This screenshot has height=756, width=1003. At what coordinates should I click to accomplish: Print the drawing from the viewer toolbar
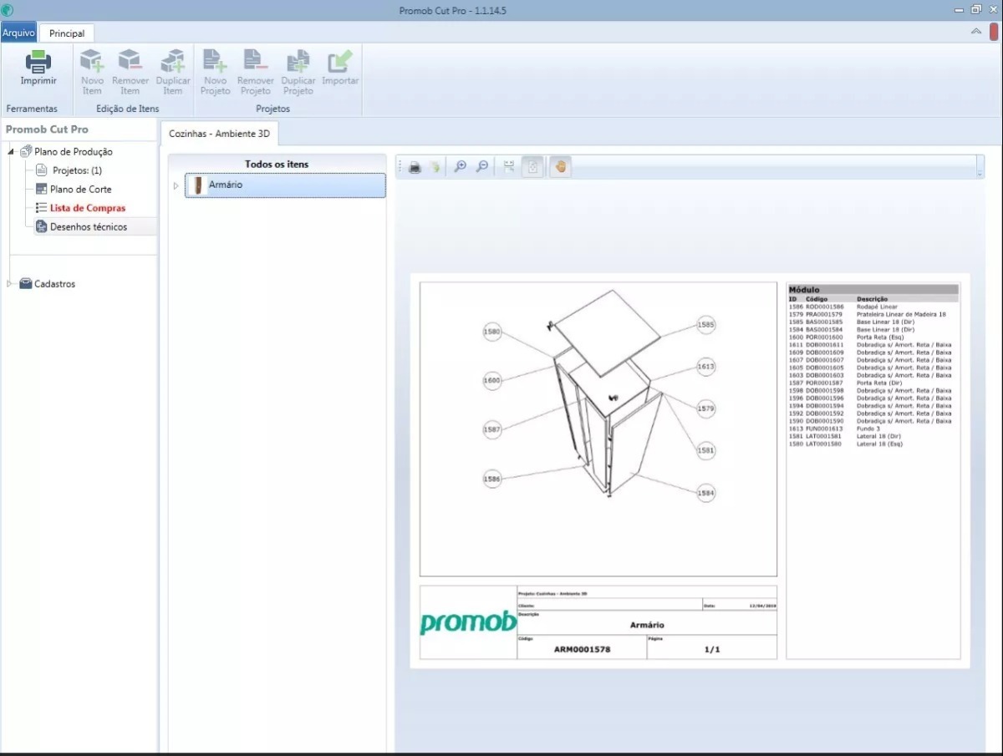415,167
